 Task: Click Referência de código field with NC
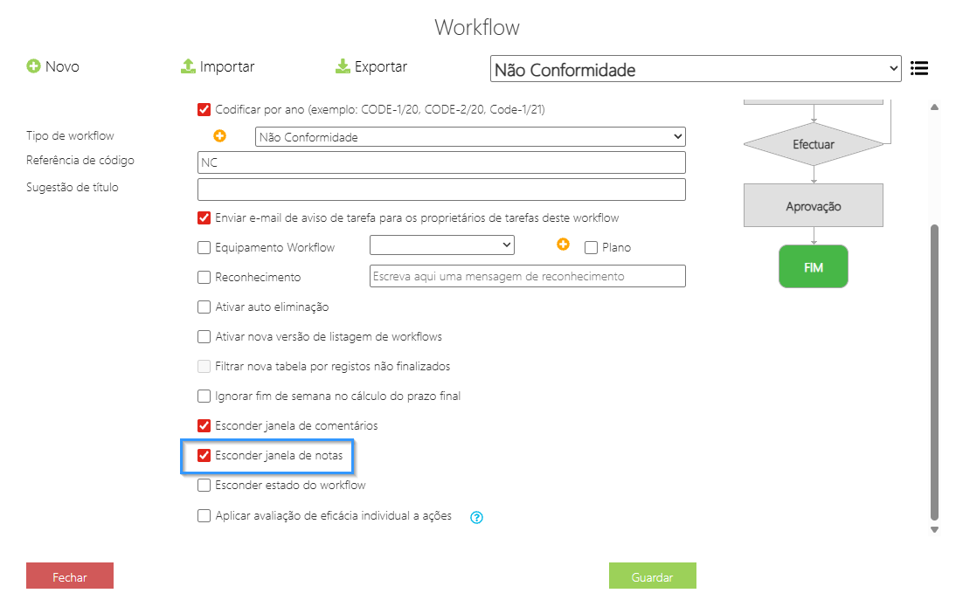pyautogui.click(x=441, y=162)
